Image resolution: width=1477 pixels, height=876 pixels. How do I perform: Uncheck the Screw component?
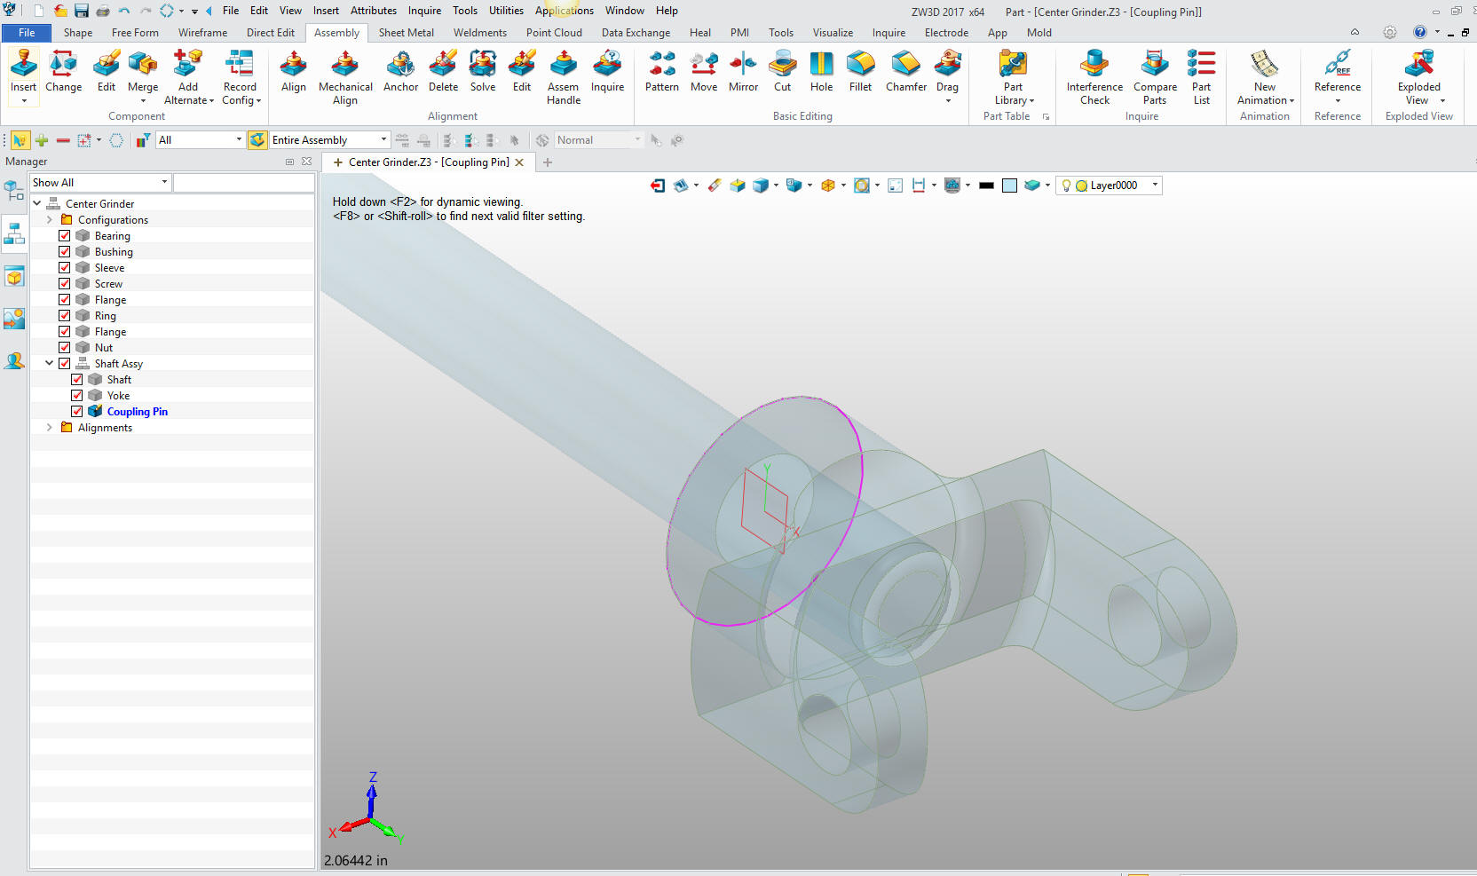[65, 283]
